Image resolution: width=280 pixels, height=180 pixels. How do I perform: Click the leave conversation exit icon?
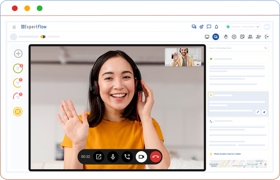click(267, 37)
